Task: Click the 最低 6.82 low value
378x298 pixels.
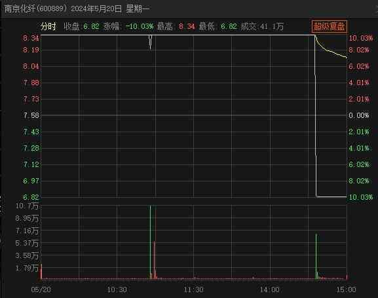Action: (x=218, y=26)
